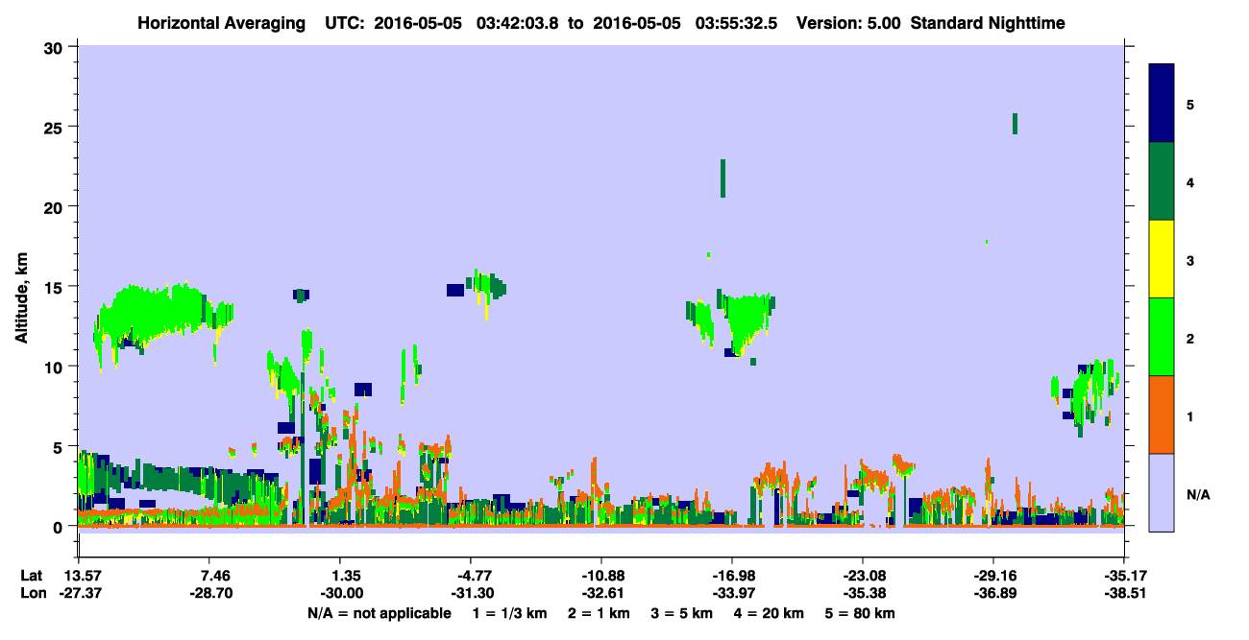Click the color bar label 'N/A'
Screen dimensions: 1249x640
click(1198, 494)
